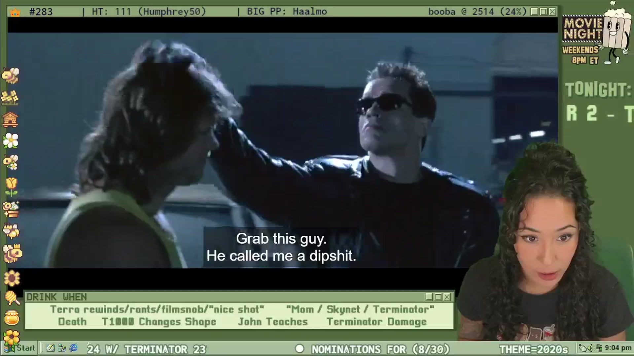Click the white daisy icon
The height and width of the screenshot is (356, 634).
(x=11, y=141)
